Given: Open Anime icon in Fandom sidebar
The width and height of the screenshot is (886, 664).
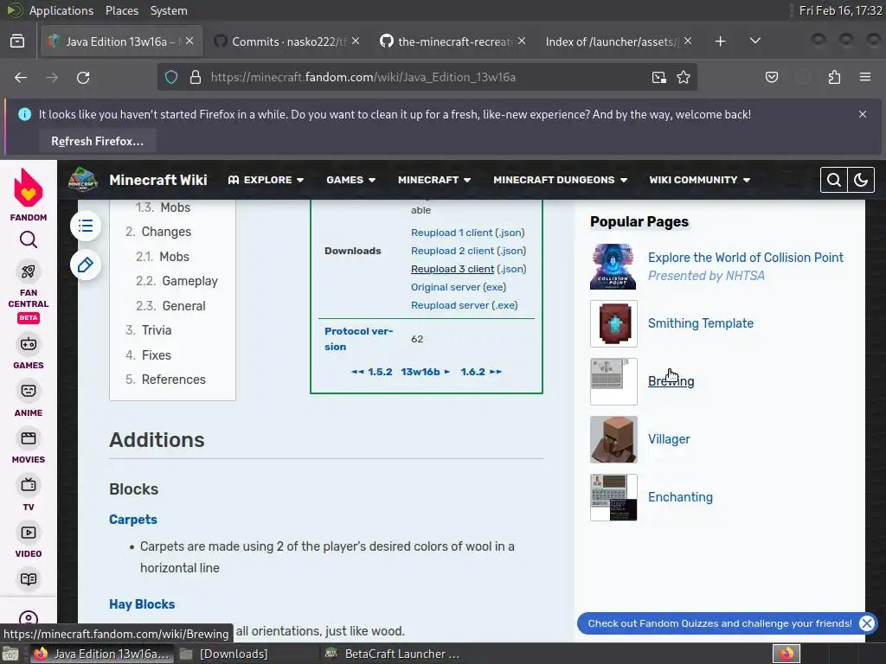Looking at the screenshot, I should (x=29, y=391).
